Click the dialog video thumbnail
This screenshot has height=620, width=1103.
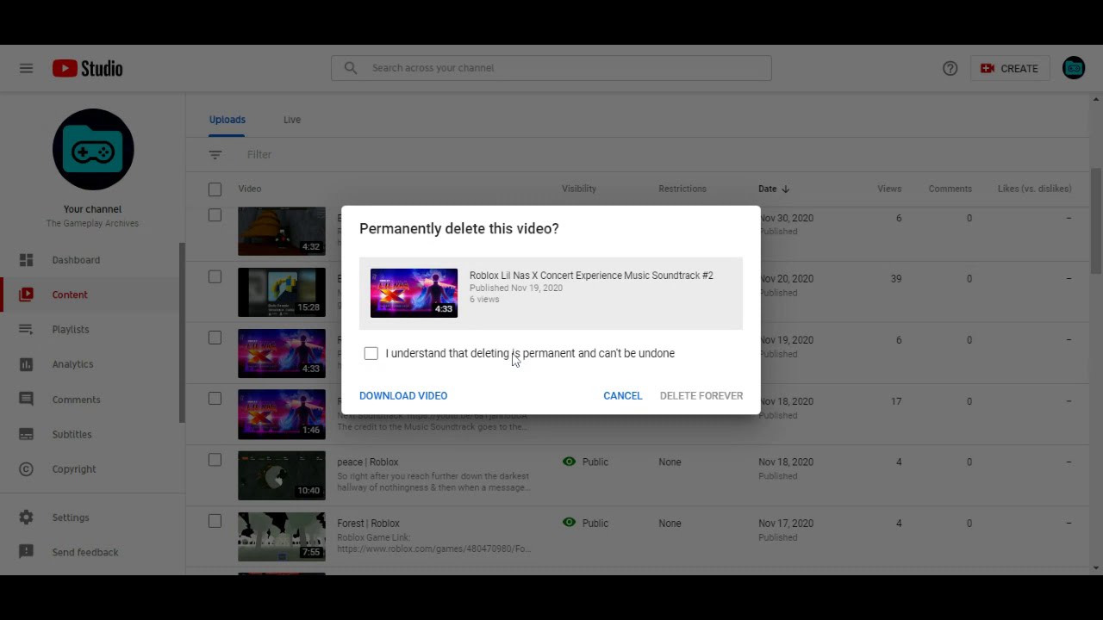click(x=414, y=293)
